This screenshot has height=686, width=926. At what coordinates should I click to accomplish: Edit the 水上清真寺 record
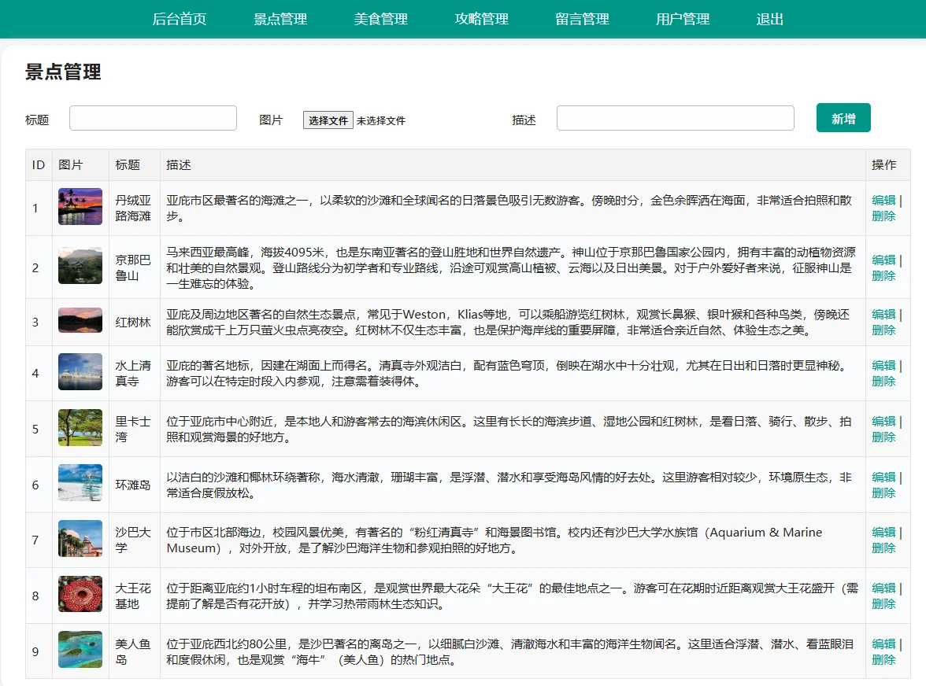(883, 366)
